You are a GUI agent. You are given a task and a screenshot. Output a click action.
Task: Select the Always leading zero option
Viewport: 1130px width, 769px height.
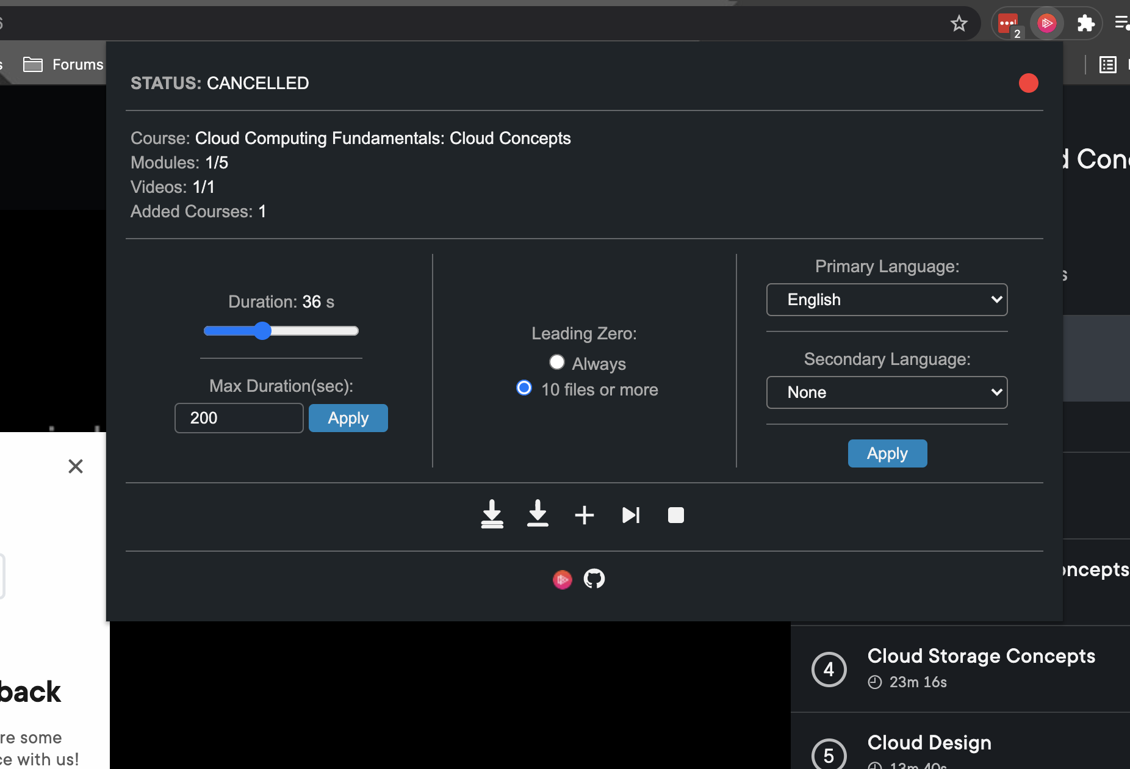click(x=556, y=363)
